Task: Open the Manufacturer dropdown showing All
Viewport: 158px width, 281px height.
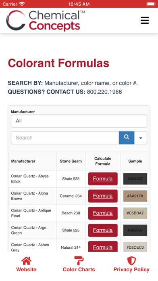Action: pyautogui.click(x=79, y=121)
